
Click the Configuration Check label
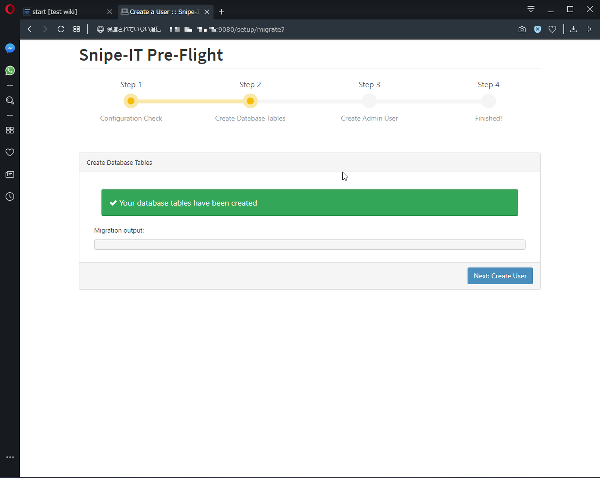131,118
